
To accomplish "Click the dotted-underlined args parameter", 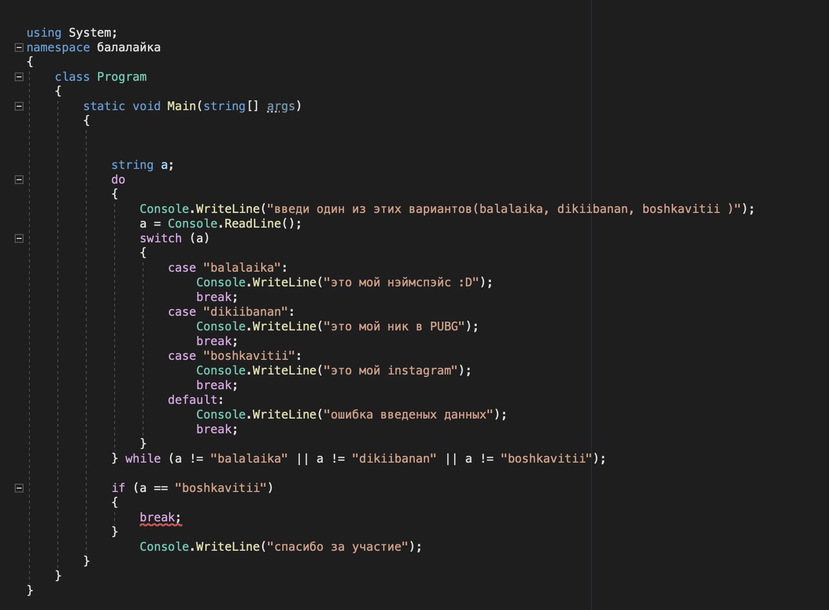I will coord(281,106).
